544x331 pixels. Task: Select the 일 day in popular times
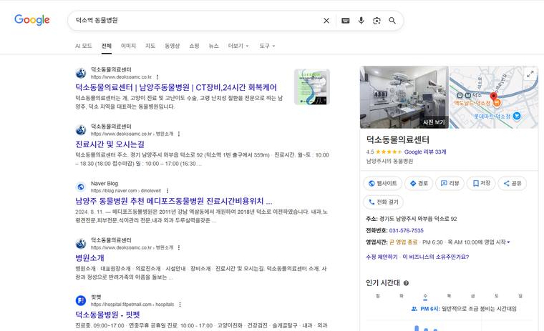520,296
